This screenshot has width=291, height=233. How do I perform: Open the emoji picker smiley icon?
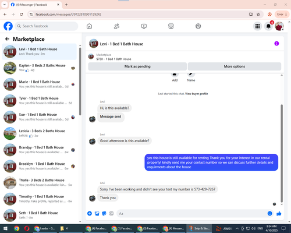click(x=270, y=213)
